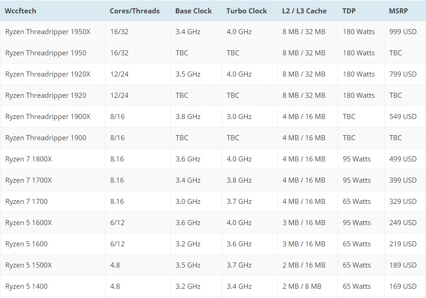The width and height of the screenshot is (426, 298).
Task: Click the TDP column header
Action: tap(349, 11)
